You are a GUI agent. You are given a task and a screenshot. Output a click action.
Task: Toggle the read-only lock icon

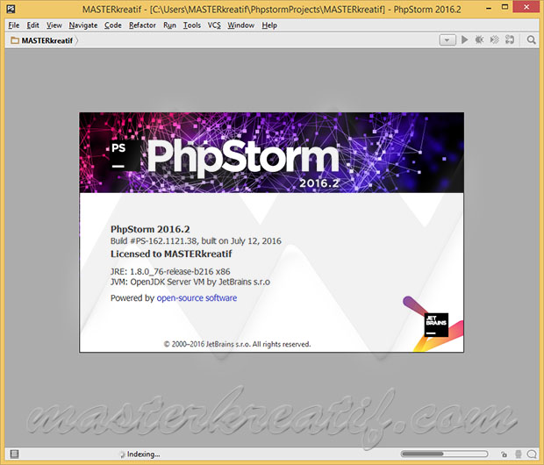504,454
